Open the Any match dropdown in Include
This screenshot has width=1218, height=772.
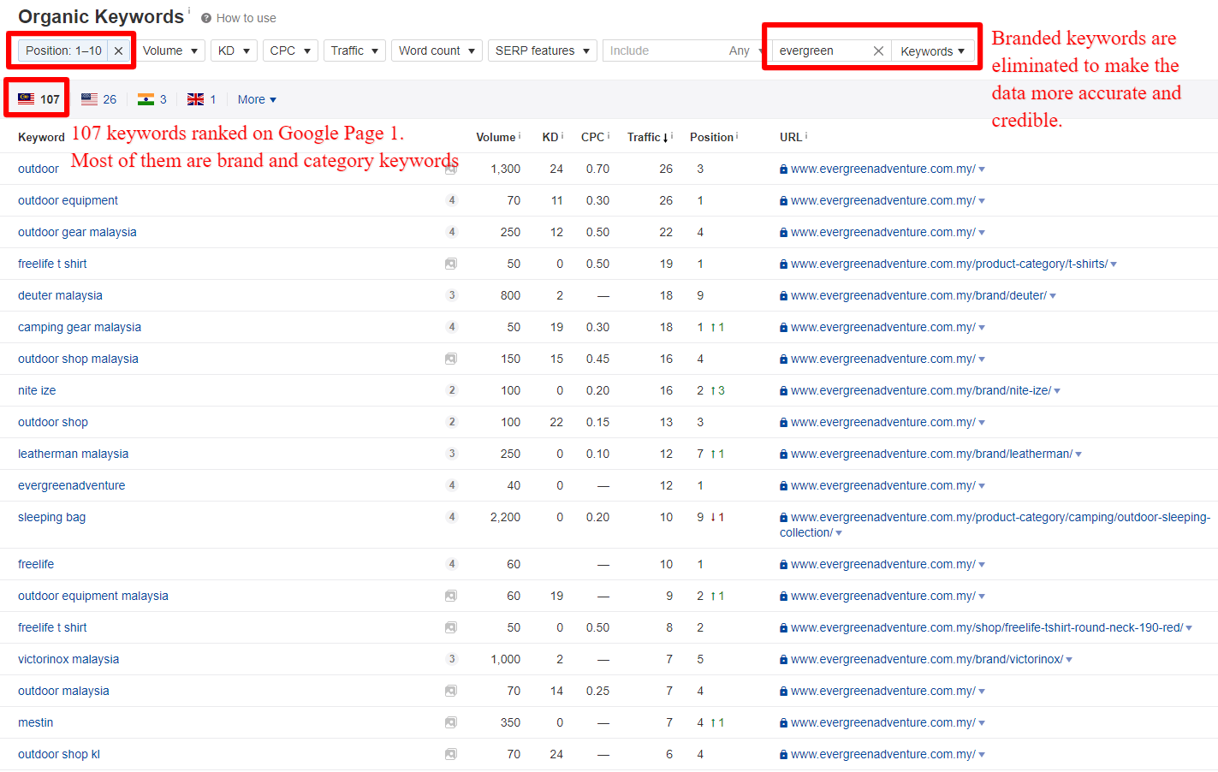[745, 50]
